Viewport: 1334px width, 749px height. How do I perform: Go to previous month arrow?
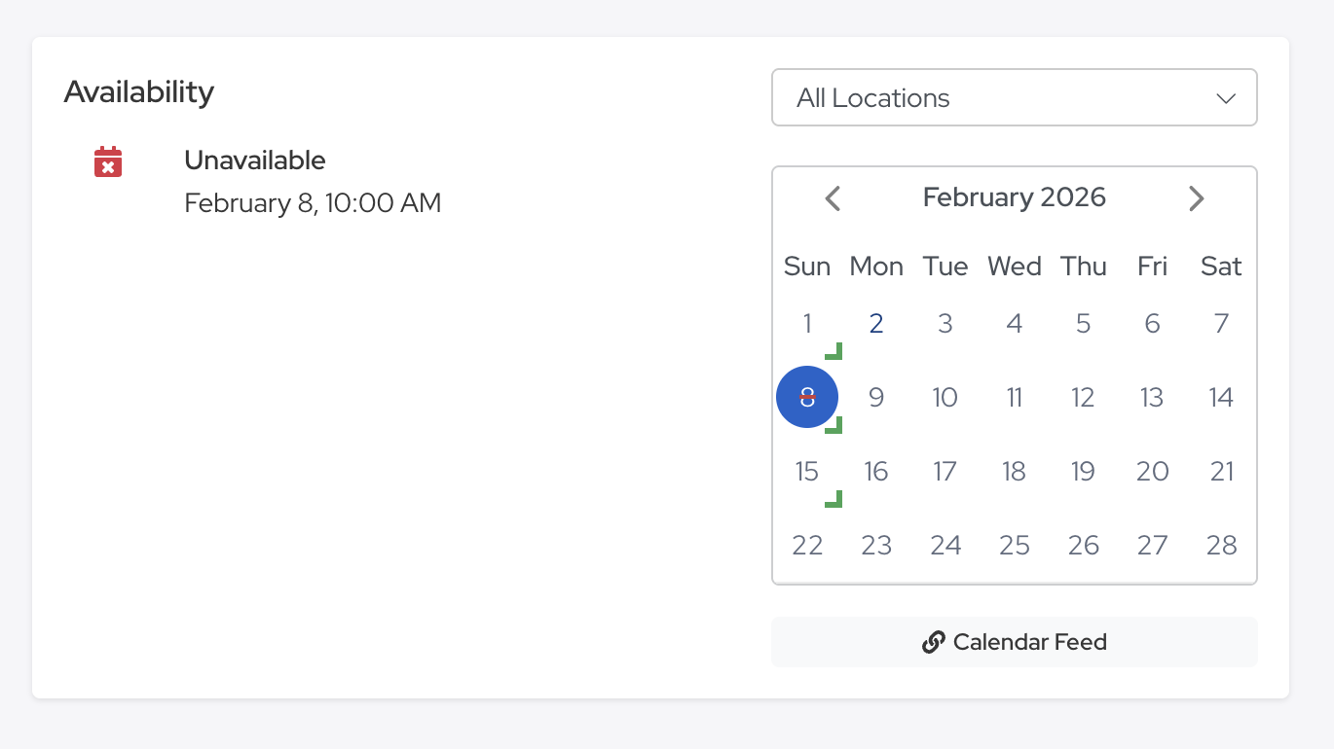click(833, 198)
